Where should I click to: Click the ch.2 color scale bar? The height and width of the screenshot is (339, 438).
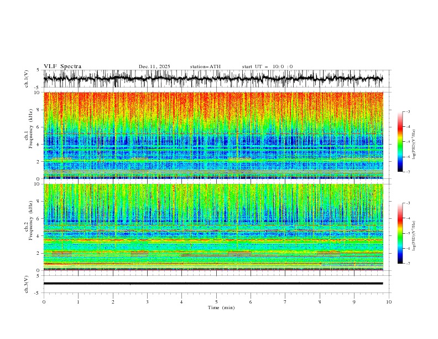tap(400, 233)
